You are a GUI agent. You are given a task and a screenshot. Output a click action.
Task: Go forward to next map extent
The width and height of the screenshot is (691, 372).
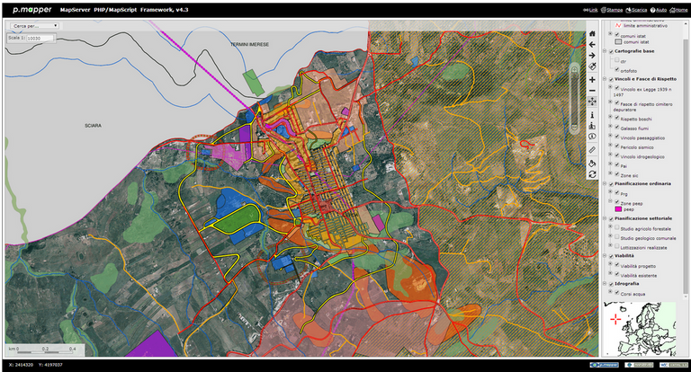(592, 56)
